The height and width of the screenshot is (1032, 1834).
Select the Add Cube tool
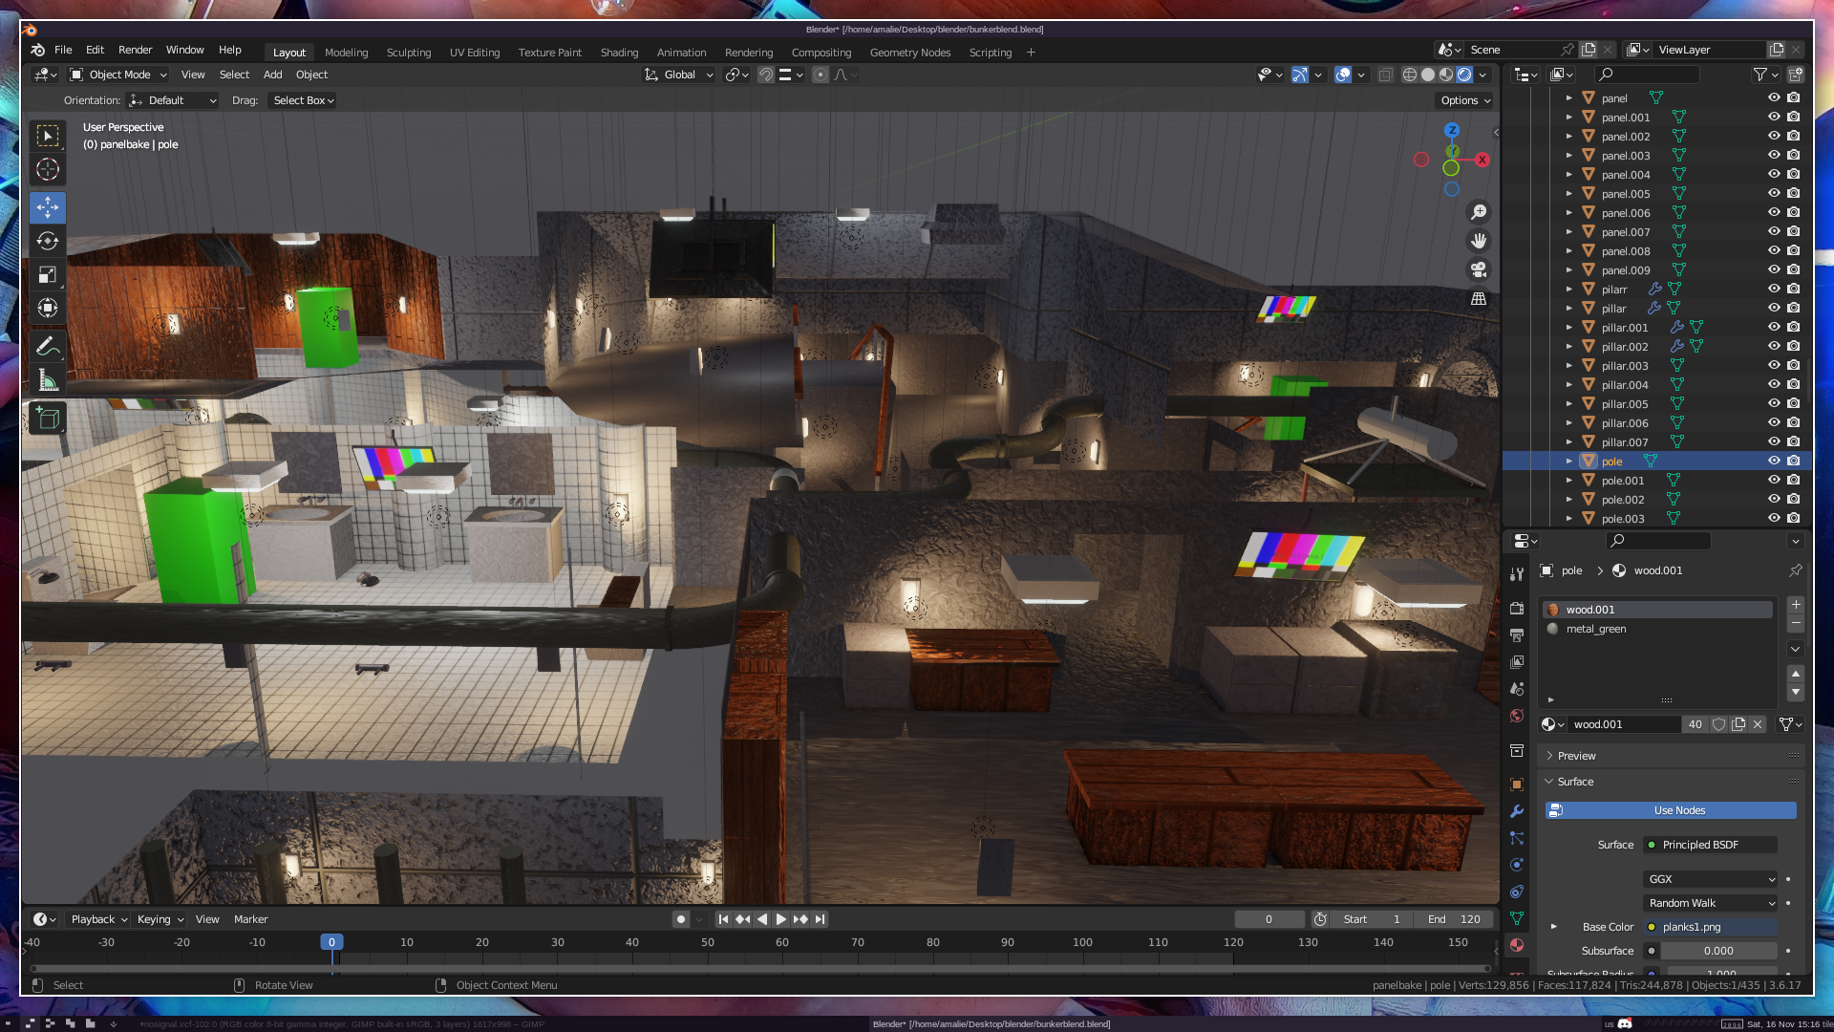[47, 419]
